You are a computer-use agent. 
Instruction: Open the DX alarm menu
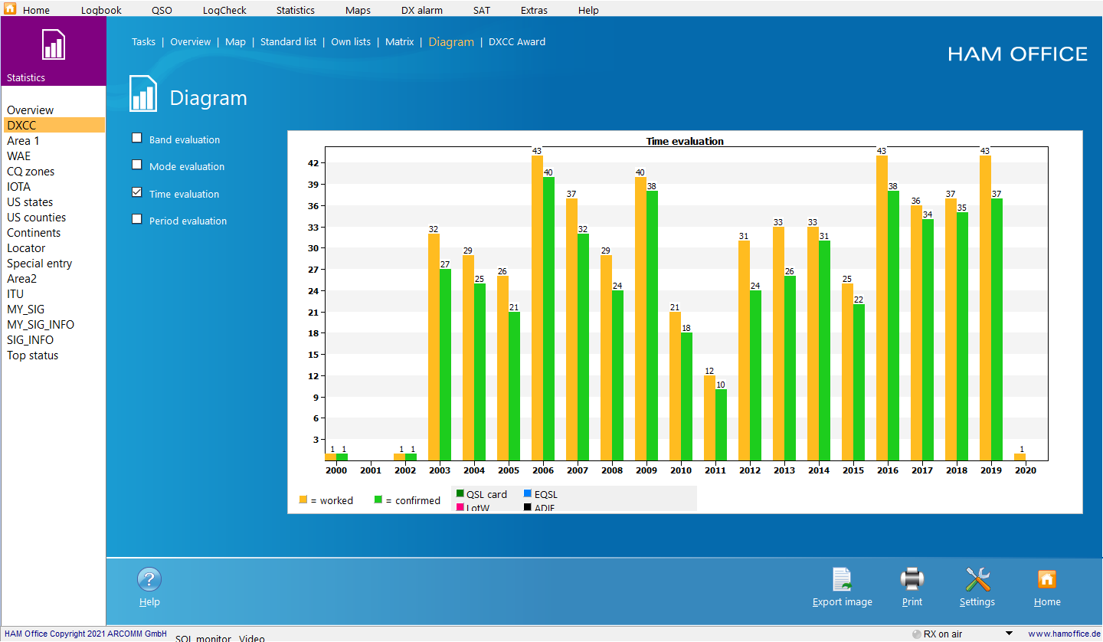422,11
